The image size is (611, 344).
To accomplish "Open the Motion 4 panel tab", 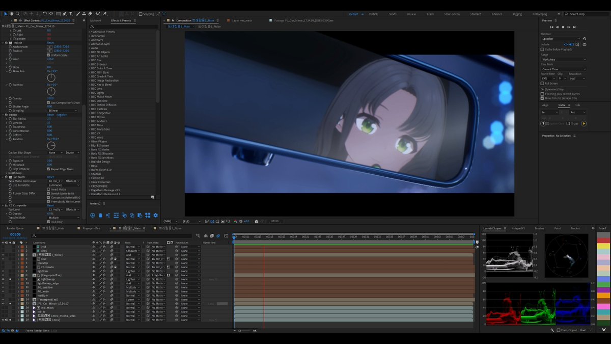I will coord(95,20).
